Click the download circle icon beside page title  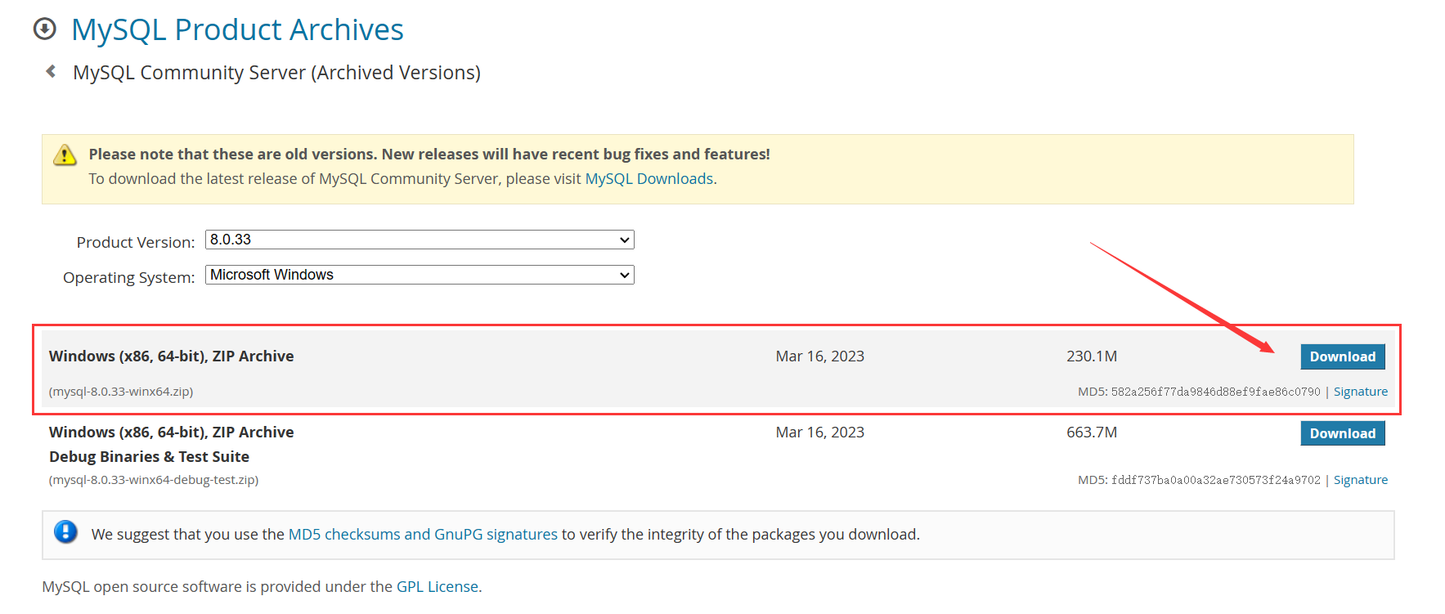coord(44,29)
